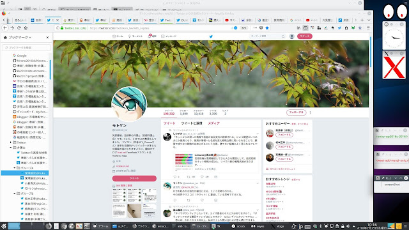
Task: Click the フォロワー count stat
Action: tap(199, 112)
